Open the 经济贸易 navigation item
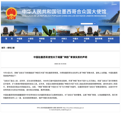Image resolution: width=121 pixels, height=113 pixels. pos(53,40)
